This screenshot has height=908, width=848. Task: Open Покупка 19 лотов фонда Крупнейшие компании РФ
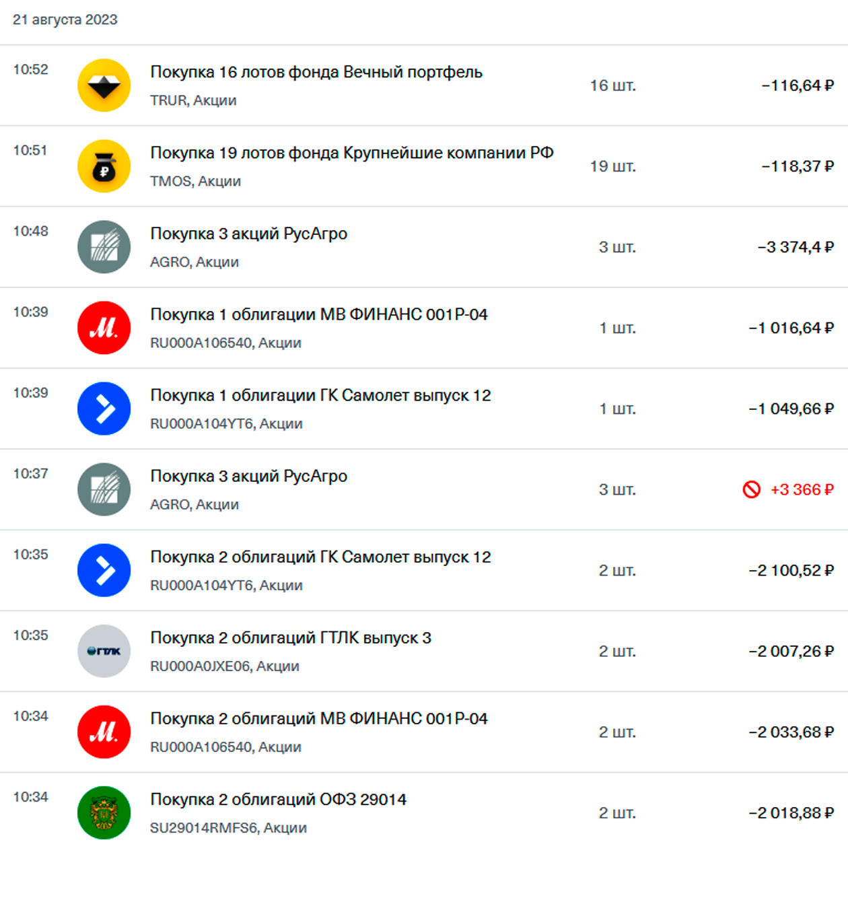[424, 166]
